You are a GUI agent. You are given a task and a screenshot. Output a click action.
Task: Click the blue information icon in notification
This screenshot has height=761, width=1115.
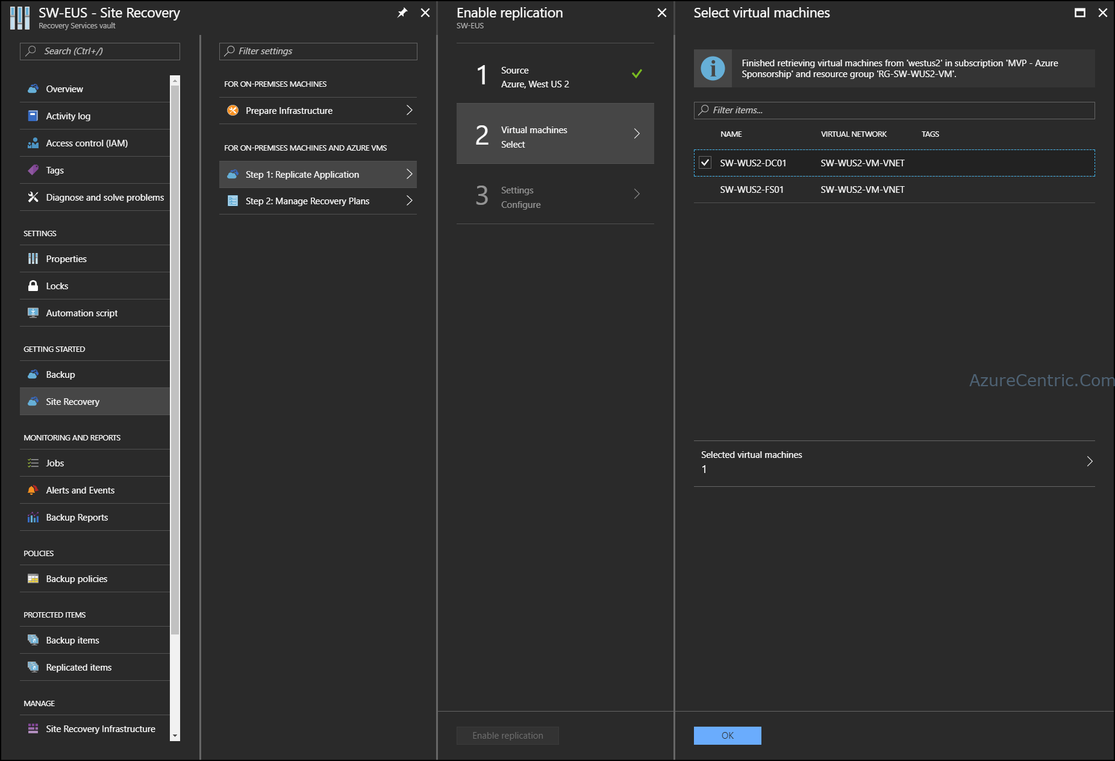(713, 68)
